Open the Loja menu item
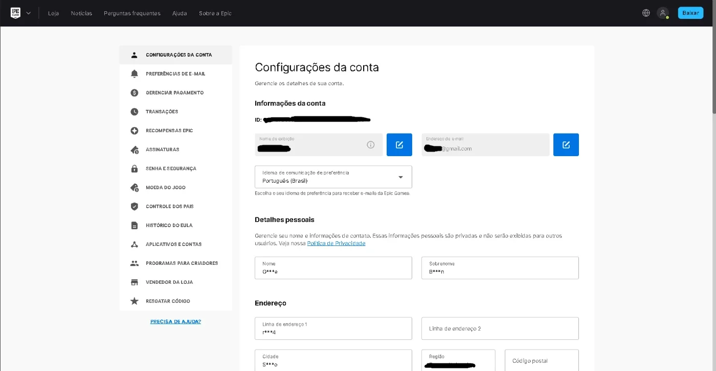This screenshot has width=716, height=371. [54, 13]
